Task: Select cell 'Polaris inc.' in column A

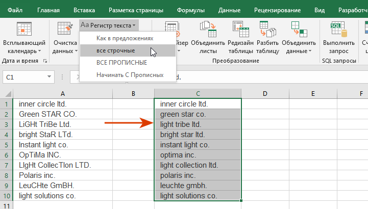Action: point(63,175)
